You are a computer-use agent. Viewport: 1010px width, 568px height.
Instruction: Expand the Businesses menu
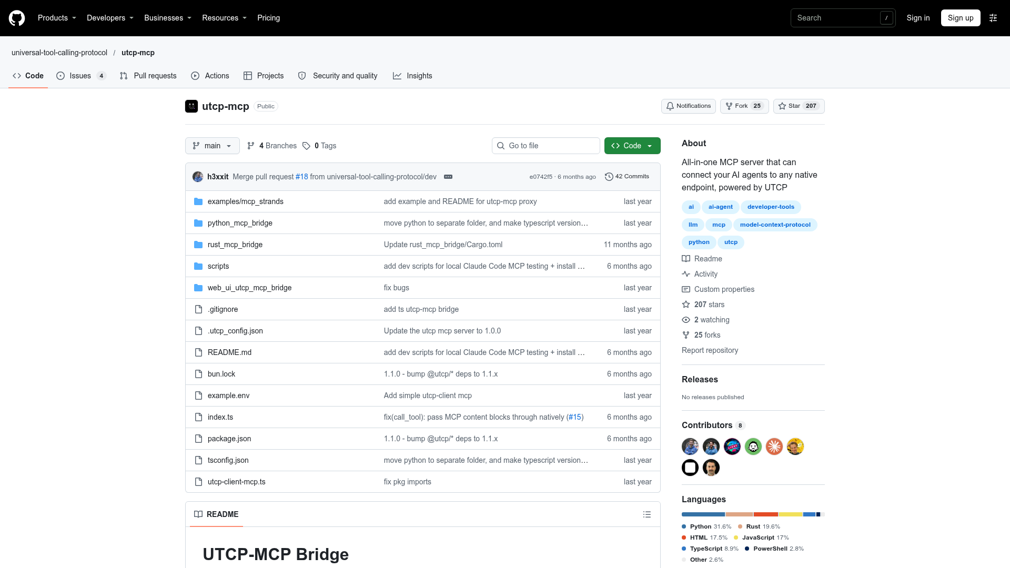(168, 18)
